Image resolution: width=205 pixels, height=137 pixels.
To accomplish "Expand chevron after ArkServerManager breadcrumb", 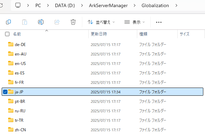I will (135, 5).
